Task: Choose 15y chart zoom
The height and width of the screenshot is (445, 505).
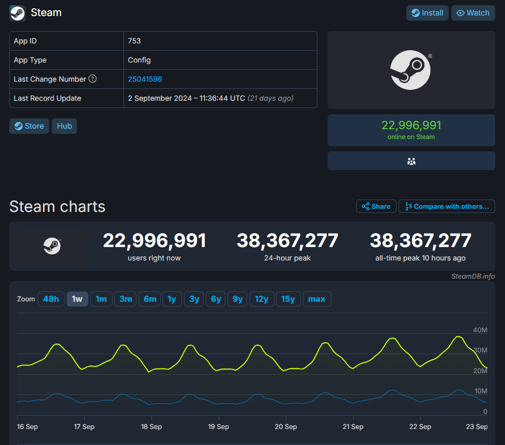Action: pos(288,299)
